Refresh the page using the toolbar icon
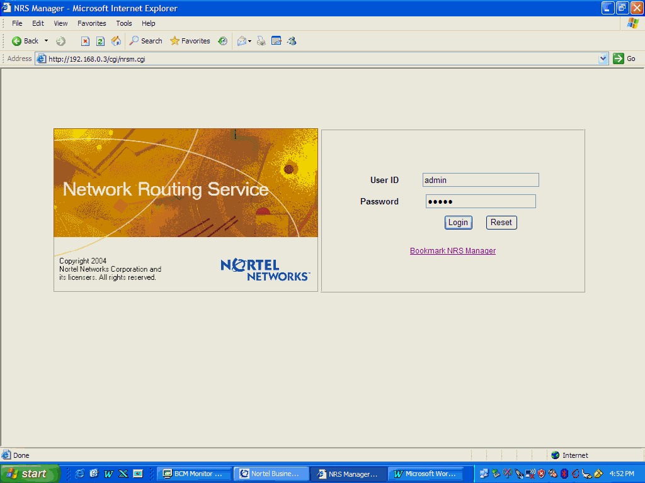The image size is (645, 483). click(x=100, y=41)
